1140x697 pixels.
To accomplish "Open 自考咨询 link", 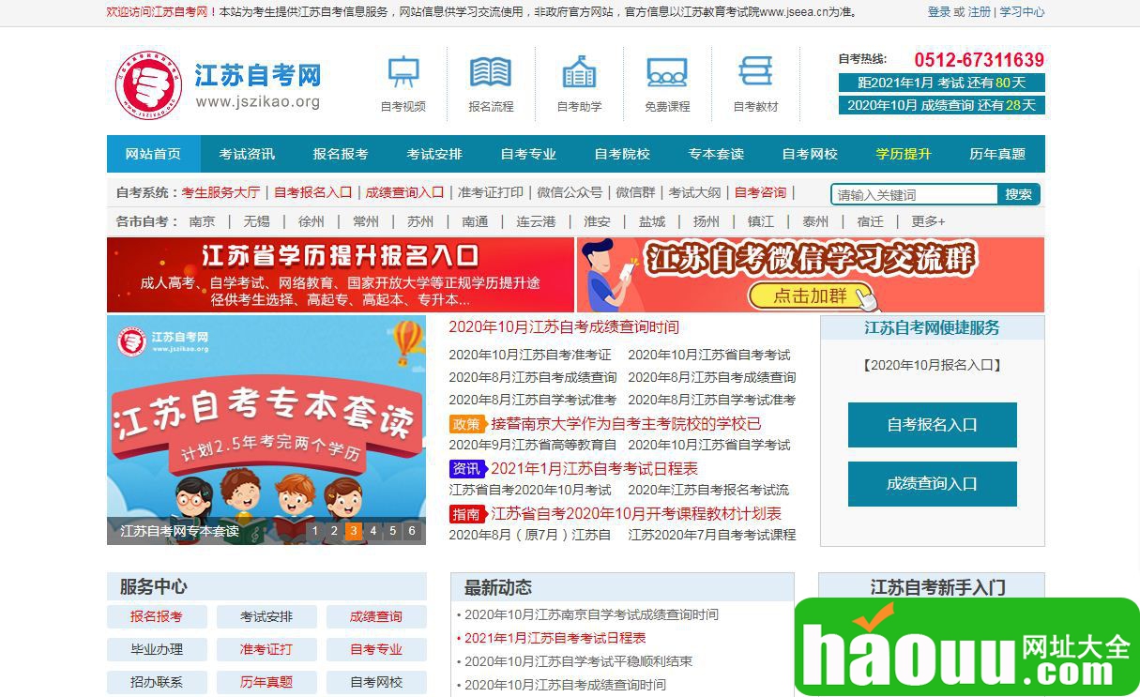I will [760, 192].
